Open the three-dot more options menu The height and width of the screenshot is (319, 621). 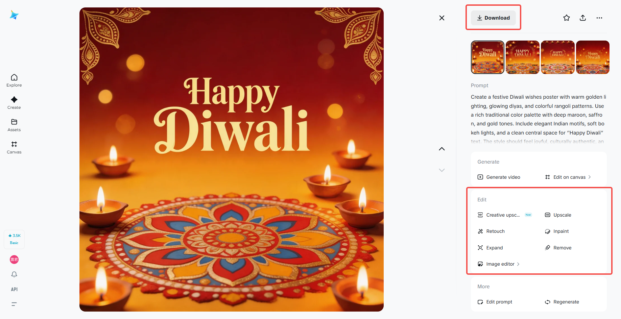(x=599, y=18)
